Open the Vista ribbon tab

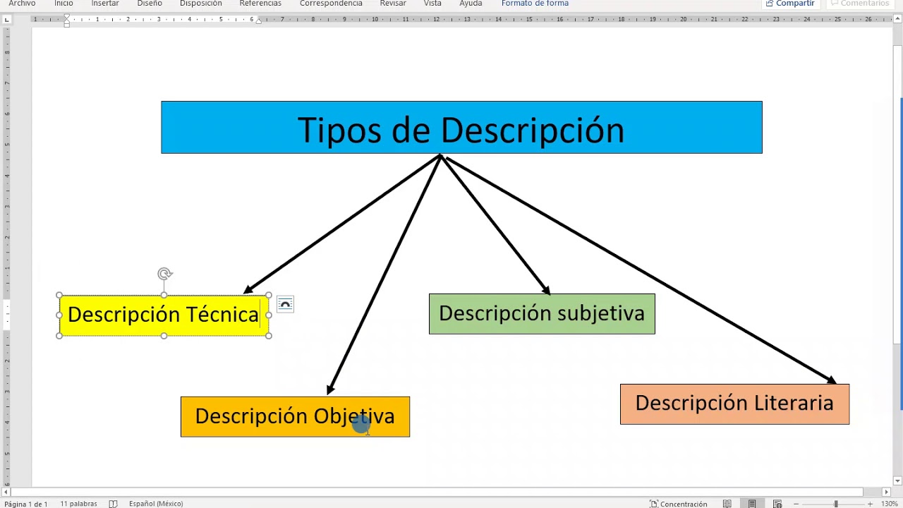pos(432,4)
